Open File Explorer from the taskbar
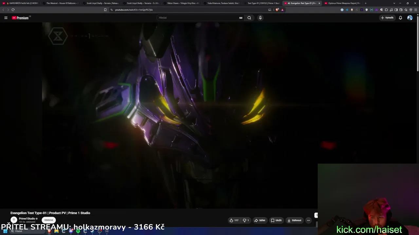The width and height of the screenshot is (419, 235). pyautogui.click(x=56, y=231)
